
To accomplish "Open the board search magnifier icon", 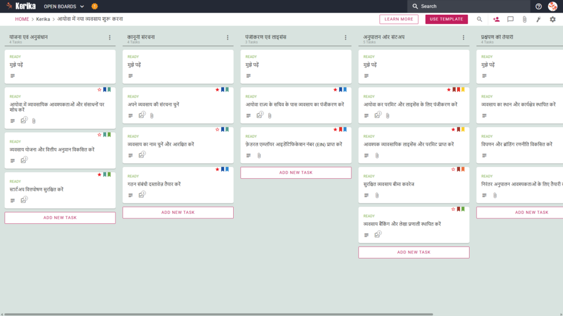I will pos(479,19).
